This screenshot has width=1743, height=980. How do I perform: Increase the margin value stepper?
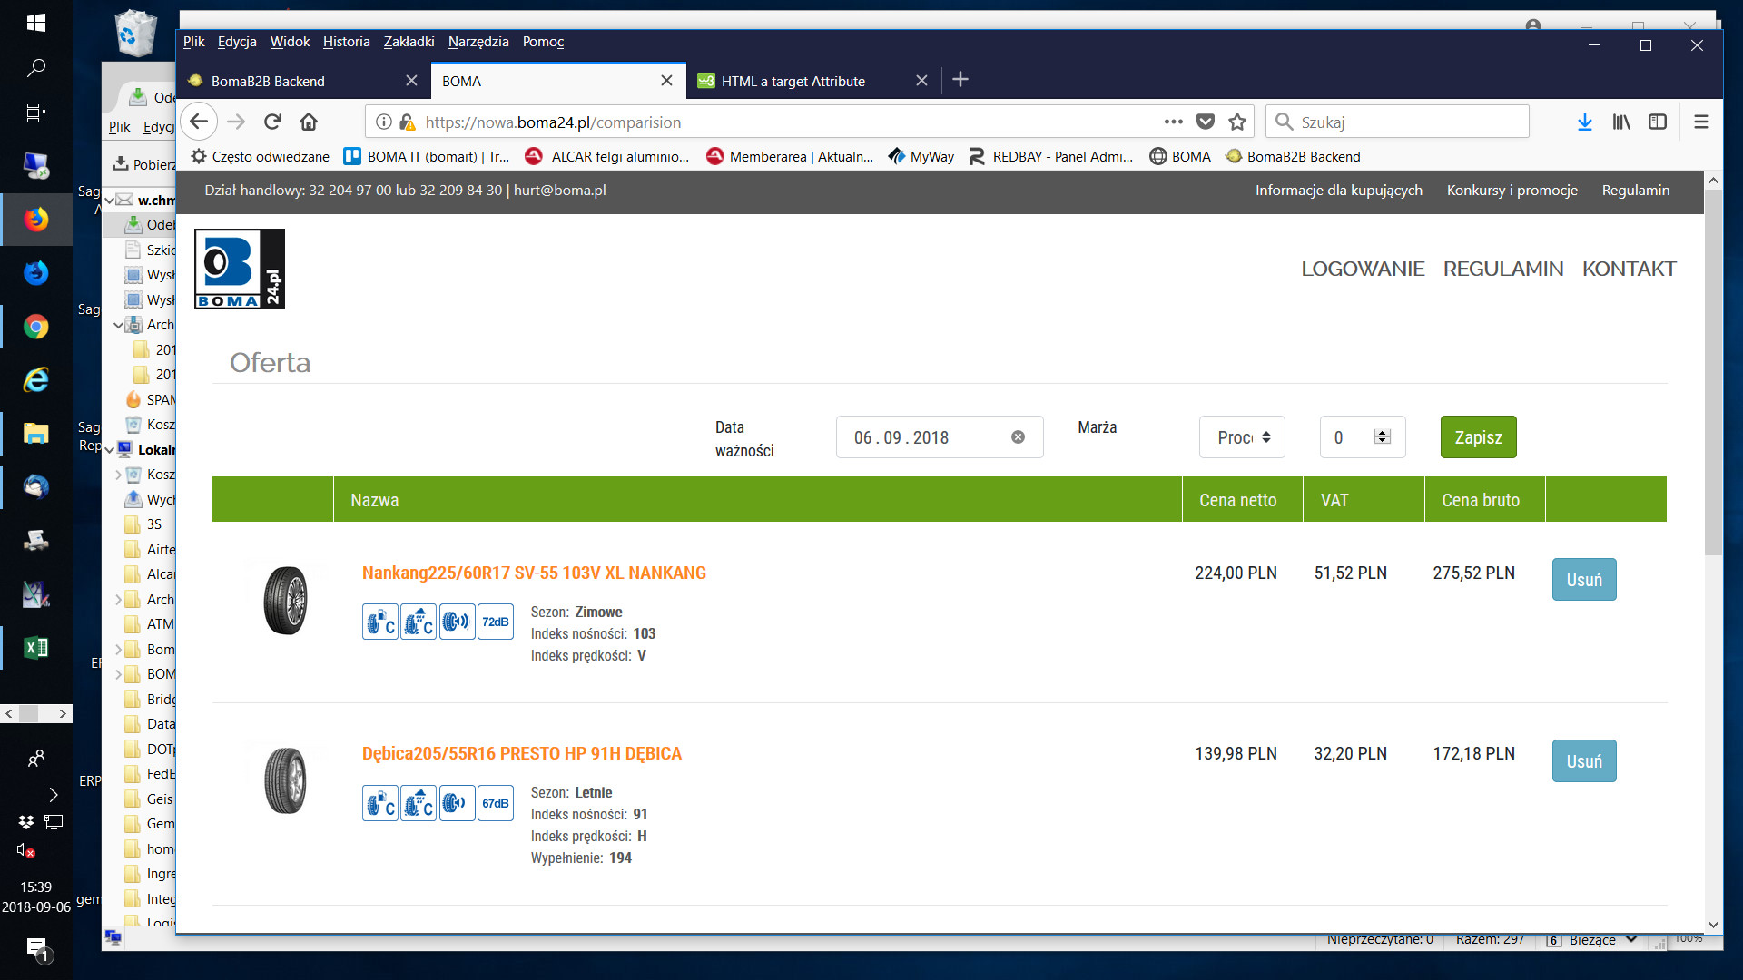click(1382, 432)
